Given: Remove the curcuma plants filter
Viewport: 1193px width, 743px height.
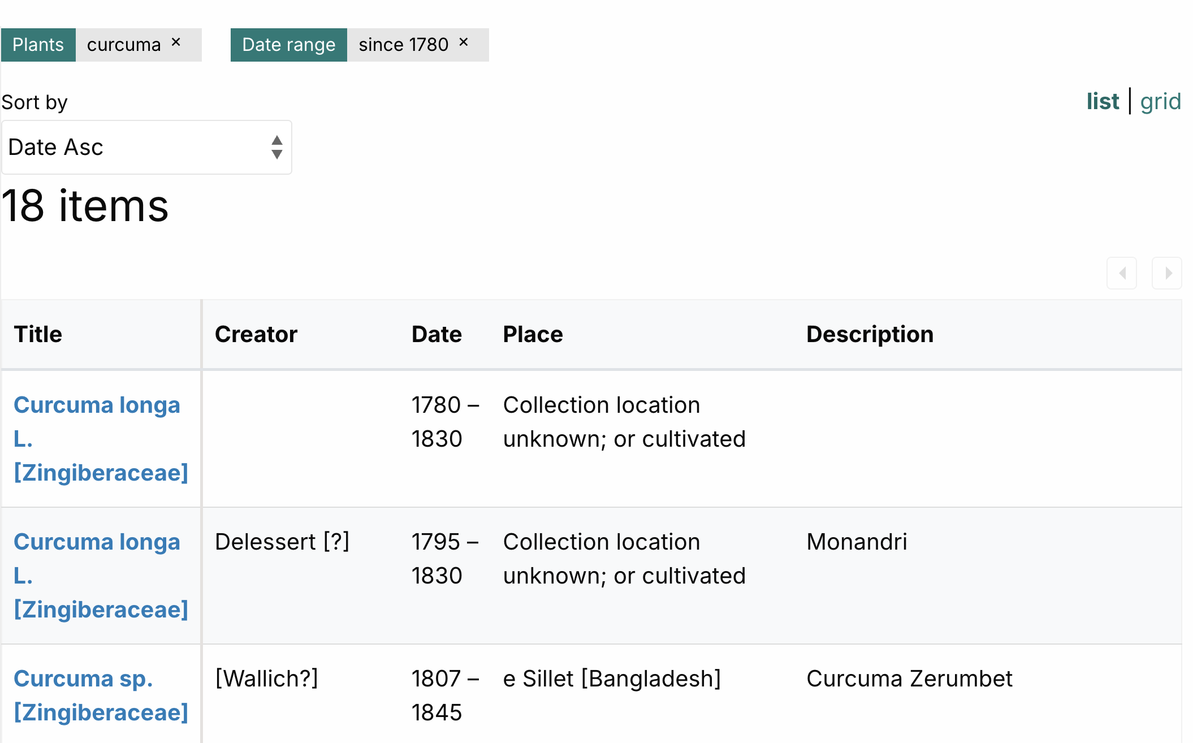Looking at the screenshot, I should tap(176, 42).
